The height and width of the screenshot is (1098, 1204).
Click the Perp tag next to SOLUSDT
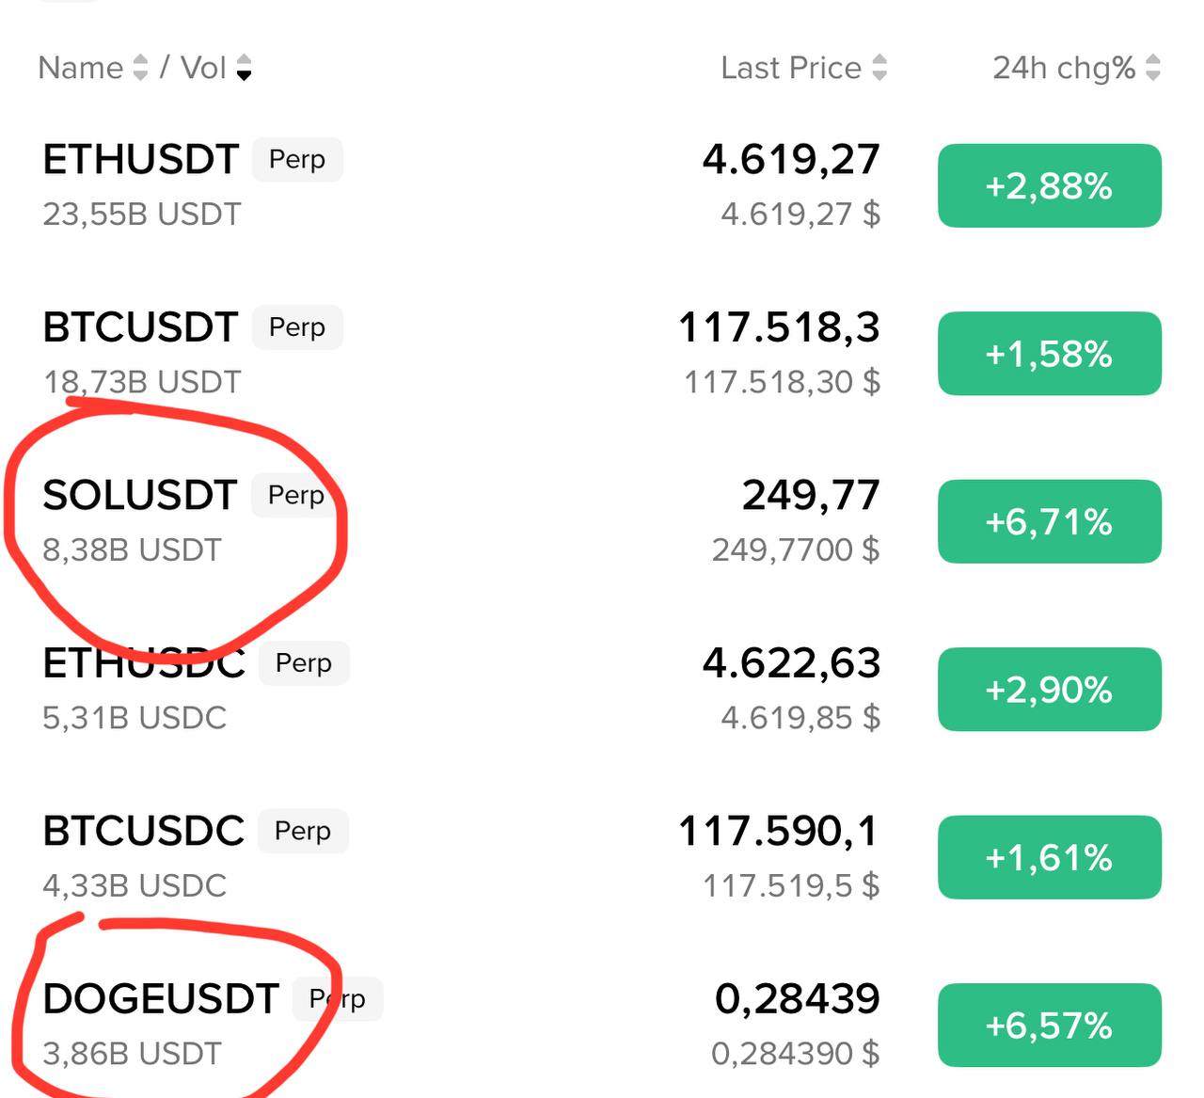295,495
